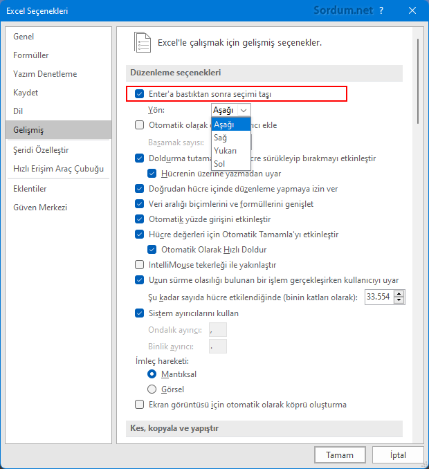Close the Excel Seçenekleri dialog
The width and height of the screenshot is (429, 469).
pos(412,11)
